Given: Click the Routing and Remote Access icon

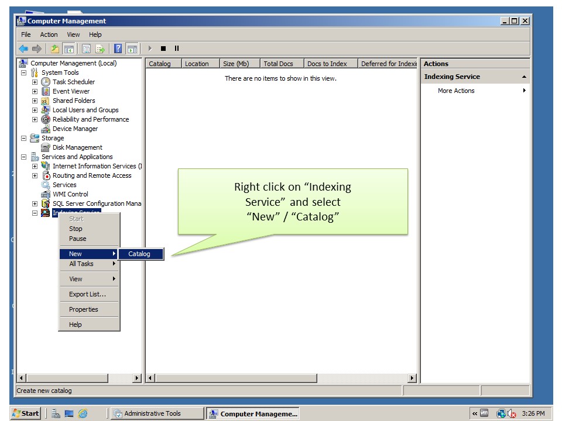Looking at the screenshot, I should (x=46, y=175).
